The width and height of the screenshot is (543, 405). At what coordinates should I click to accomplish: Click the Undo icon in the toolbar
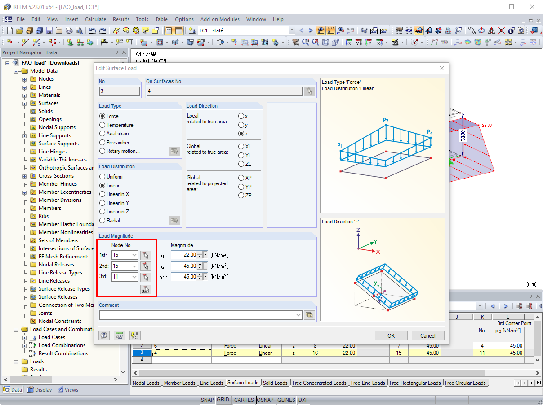click(93, 30)
